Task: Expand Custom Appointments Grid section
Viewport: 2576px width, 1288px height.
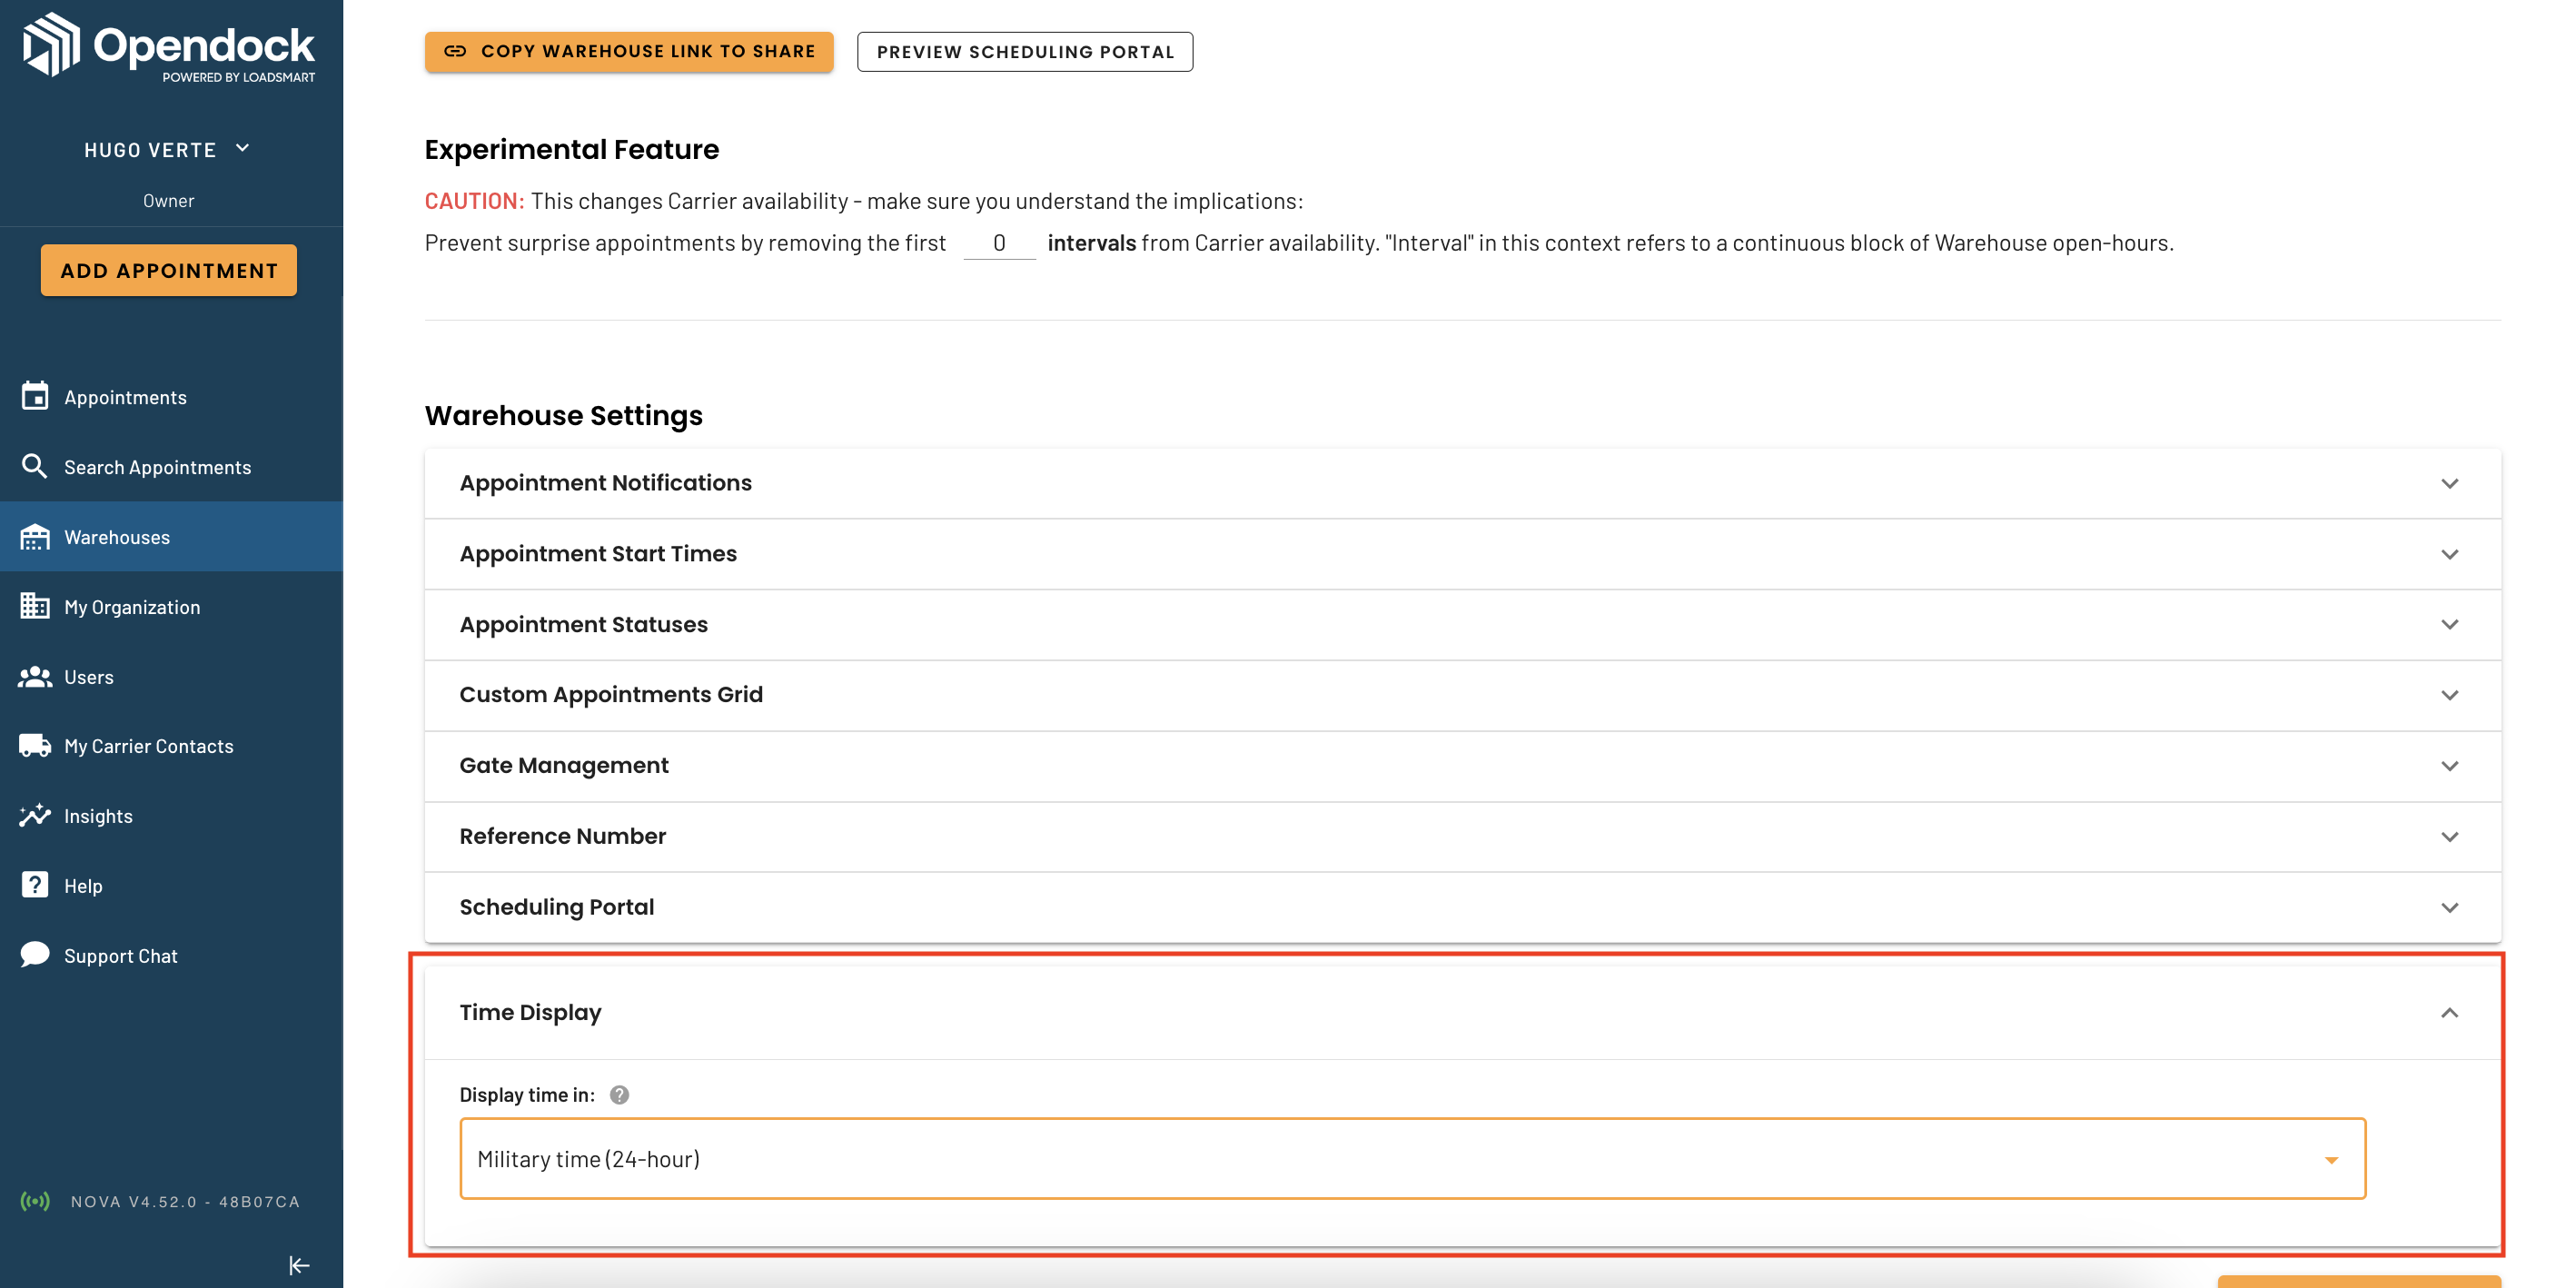Action: [1462, 694]
